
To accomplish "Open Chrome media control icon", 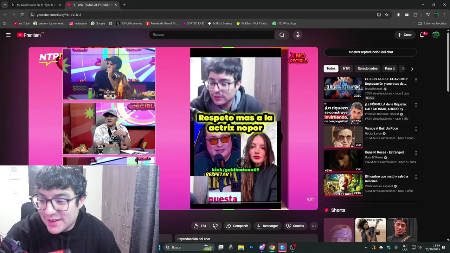I will [x=428, y=15].
